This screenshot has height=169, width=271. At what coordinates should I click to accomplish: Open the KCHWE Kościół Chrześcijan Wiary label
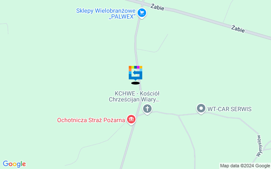tap(134, 96)
